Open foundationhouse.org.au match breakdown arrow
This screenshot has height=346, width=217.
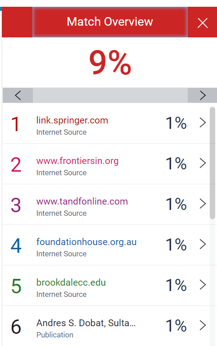(203, 244)
